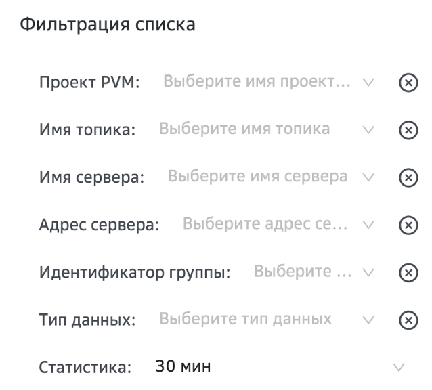The image size is (432, 390).
Task: Select the project name field
Action: (257, 83)
